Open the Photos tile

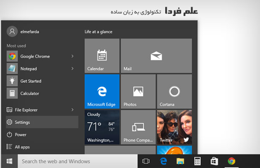point(138,92)
